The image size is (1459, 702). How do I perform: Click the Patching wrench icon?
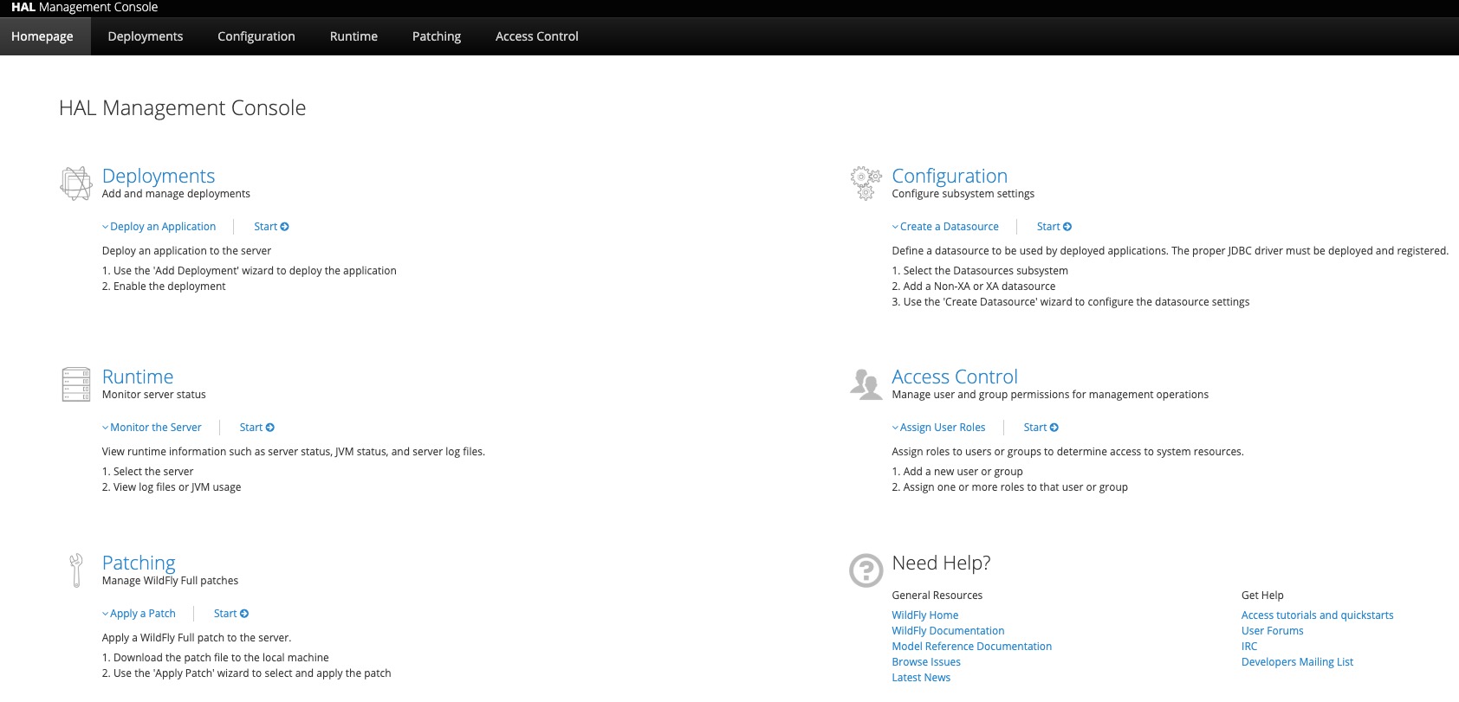tap(76, 570)
